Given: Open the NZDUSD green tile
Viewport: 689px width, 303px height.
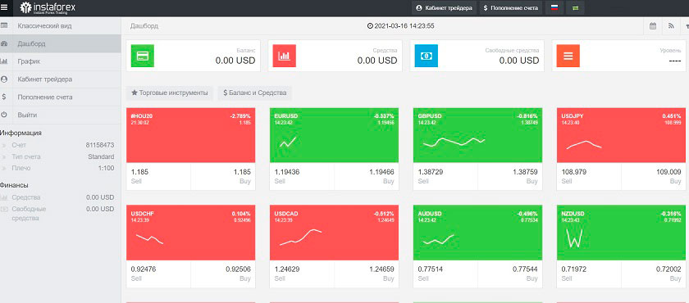Looking at the screenshot, I should [622, 233].
